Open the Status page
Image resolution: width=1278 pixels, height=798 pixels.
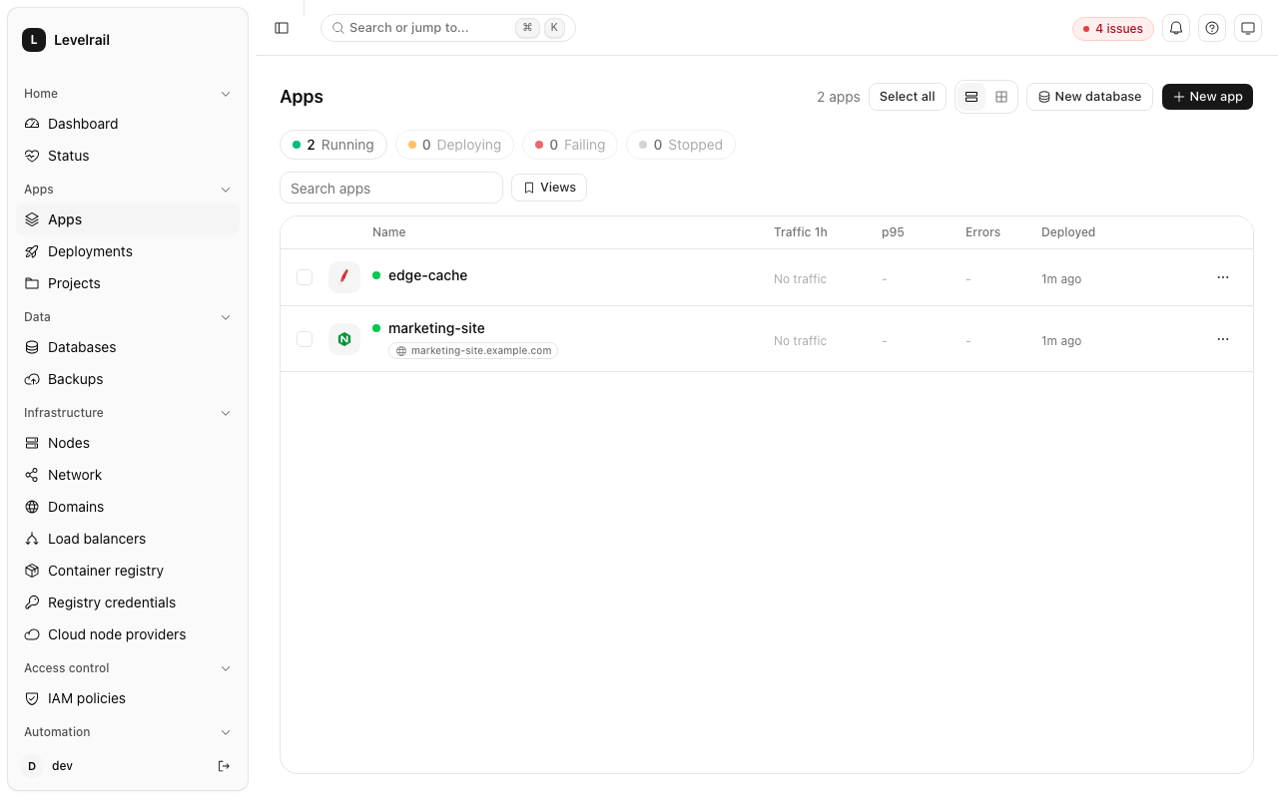(x=128, y=156)
